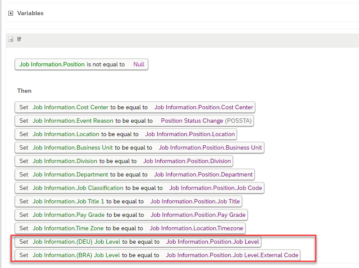Select the Set Job Title 1 statement
The width and height of the screenshot is (359, 268).
pos(129,202)
